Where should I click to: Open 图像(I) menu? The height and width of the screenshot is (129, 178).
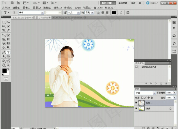tap(27, 8)
